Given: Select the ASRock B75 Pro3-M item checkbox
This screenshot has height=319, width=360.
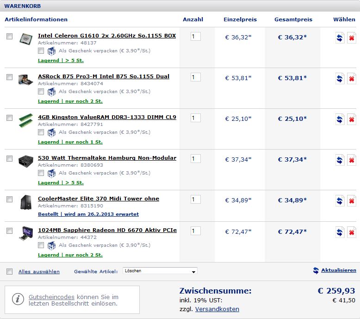Looking at the screenshot, I should 9,77.
